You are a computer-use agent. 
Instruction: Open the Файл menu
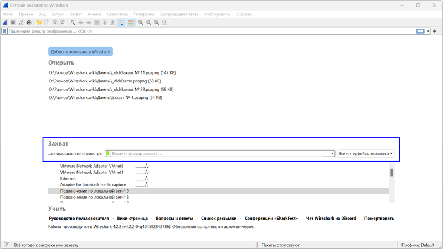pyautogui.click(x=8, y=14)
